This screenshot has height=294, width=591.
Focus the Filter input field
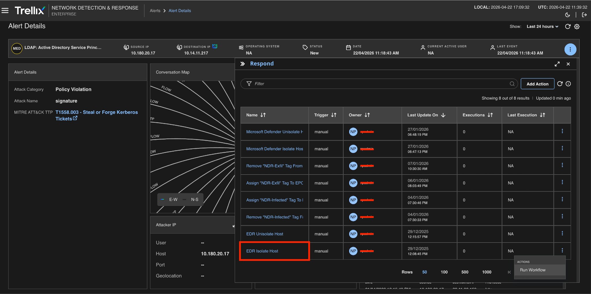click(379, 84)
